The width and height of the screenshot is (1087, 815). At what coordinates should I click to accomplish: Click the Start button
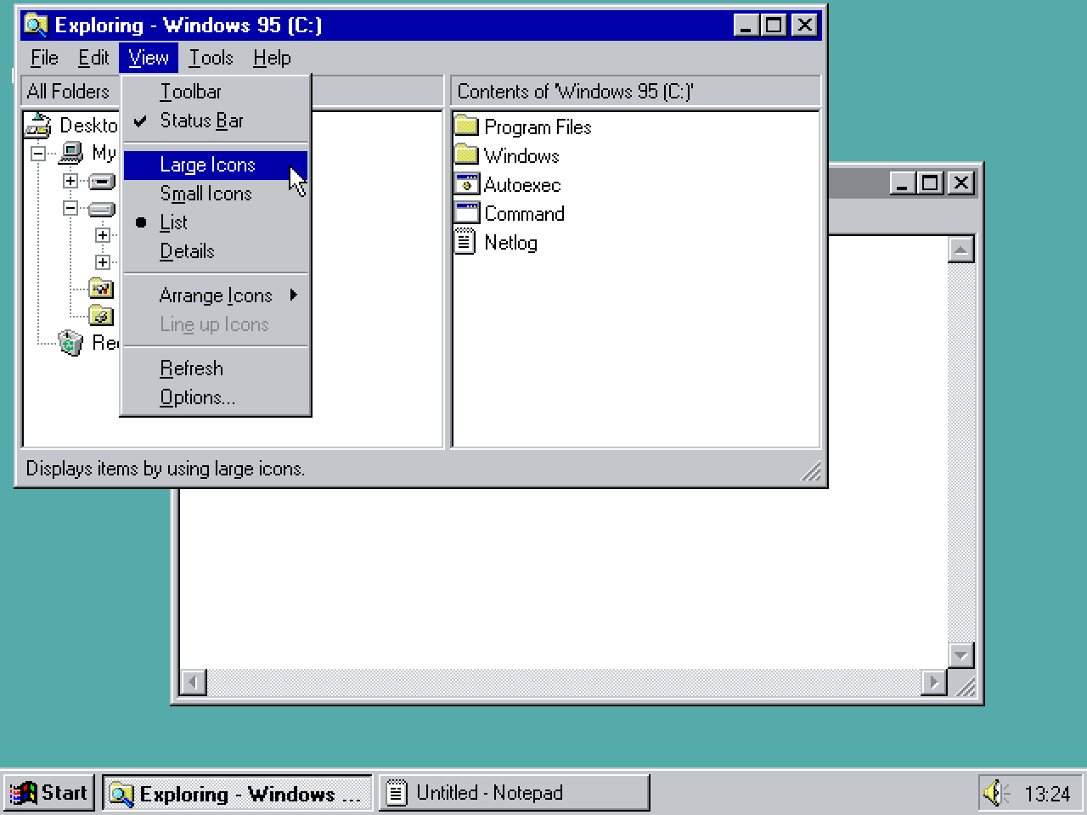pyautogui.click(x=49, y=793)
